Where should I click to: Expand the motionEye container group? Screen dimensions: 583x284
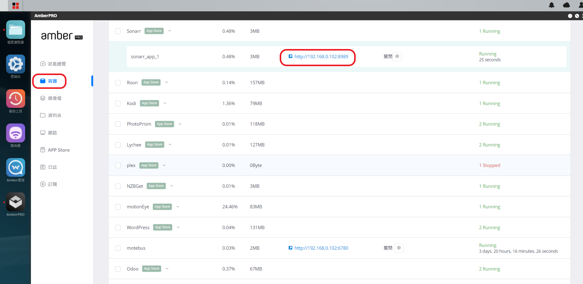178,206
